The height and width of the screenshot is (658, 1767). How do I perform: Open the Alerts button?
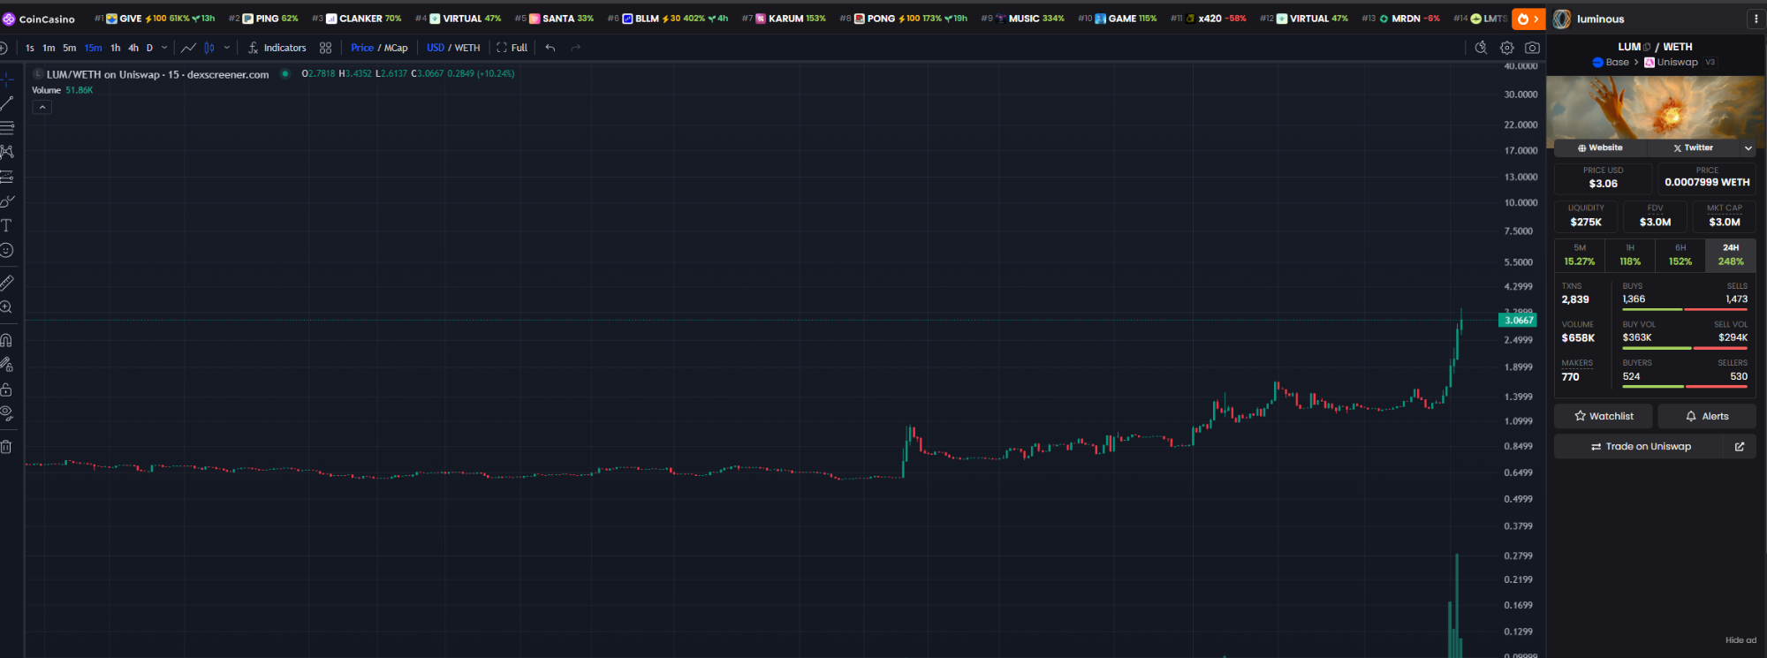[x=1707, y=416]
